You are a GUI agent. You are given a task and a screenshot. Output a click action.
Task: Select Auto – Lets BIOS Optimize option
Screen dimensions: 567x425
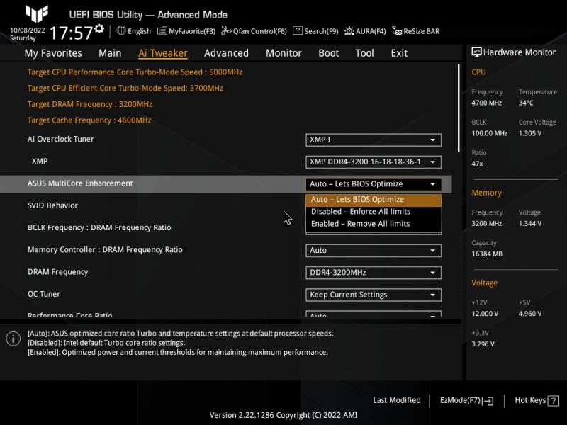tap(374, 200)
